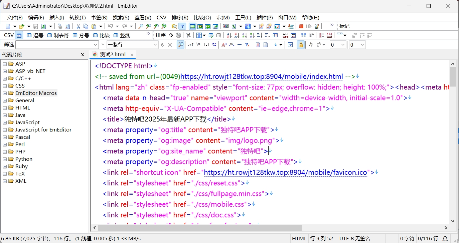
Task: Create a new file with toolbar icon
Action: pyautogui.click(x=8, y=26)
